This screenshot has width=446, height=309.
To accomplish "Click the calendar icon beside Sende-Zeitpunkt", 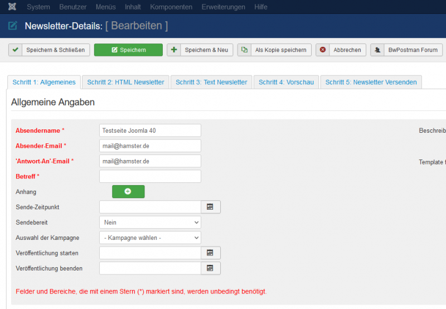I will coord(210,207).
